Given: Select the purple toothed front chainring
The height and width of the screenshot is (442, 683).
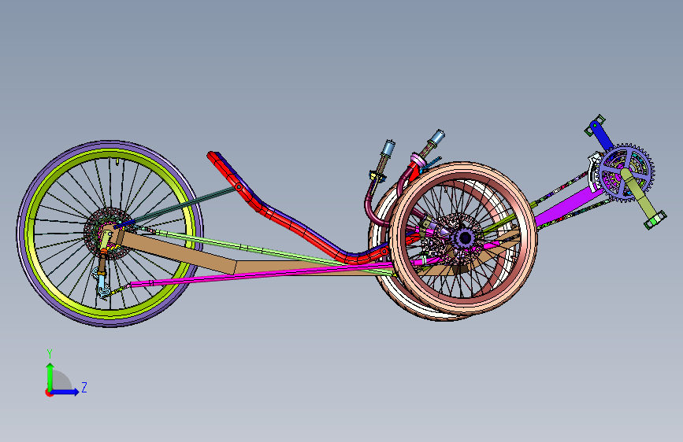Looking at the screenshot, I should (x=626, y=171).
